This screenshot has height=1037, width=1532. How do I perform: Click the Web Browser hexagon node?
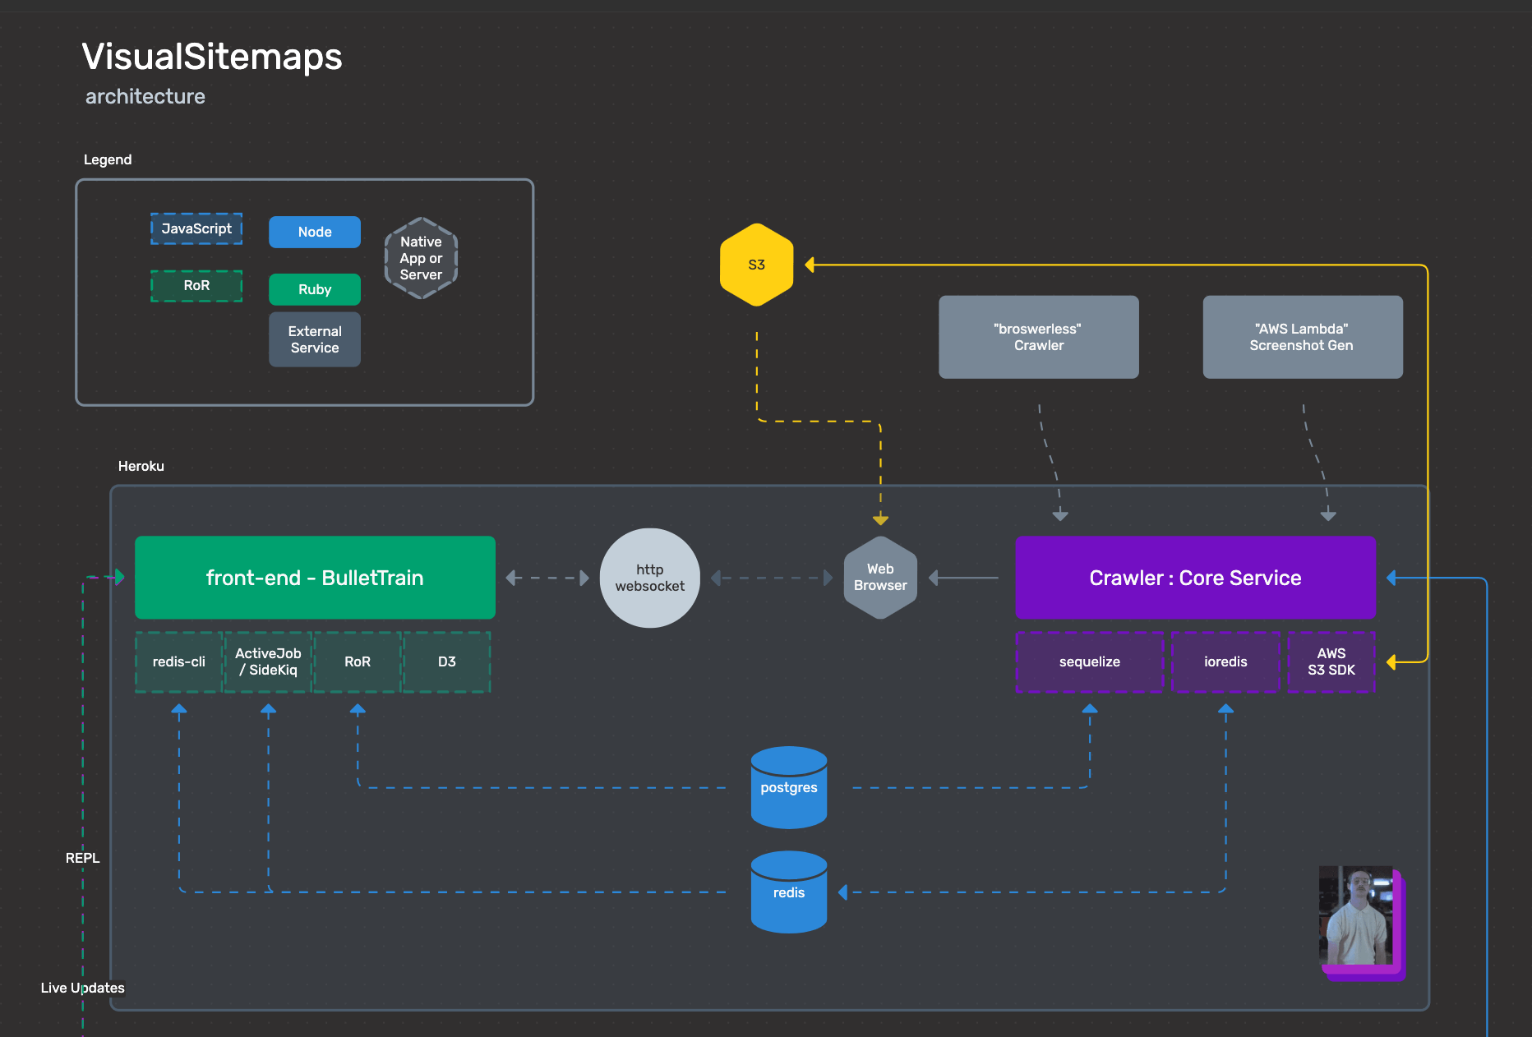tap(879, 577)
